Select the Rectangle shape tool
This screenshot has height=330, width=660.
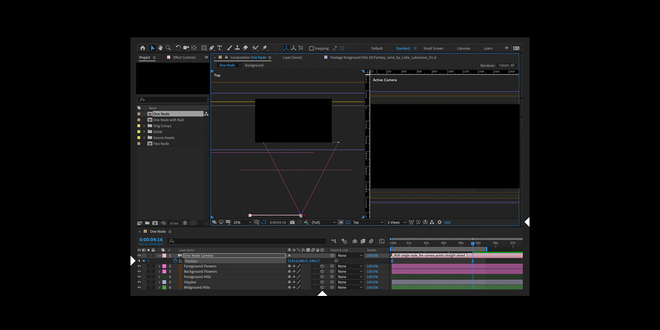204,48
